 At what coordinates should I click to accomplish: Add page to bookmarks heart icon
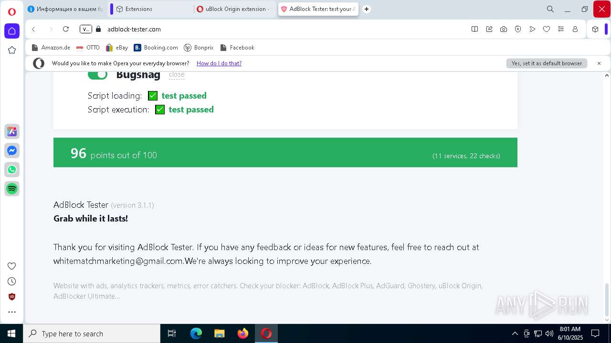[x=547, y=29]
